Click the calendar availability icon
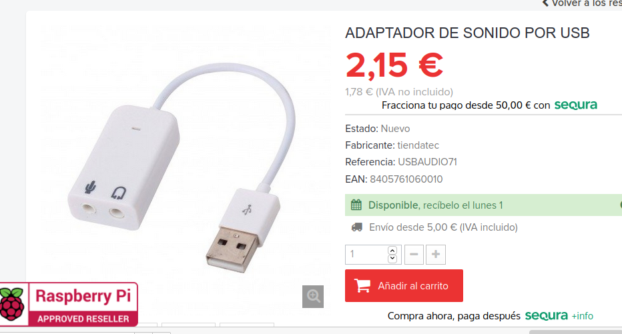The height and width of the screenshot is (334, 622). pos(356,205)
